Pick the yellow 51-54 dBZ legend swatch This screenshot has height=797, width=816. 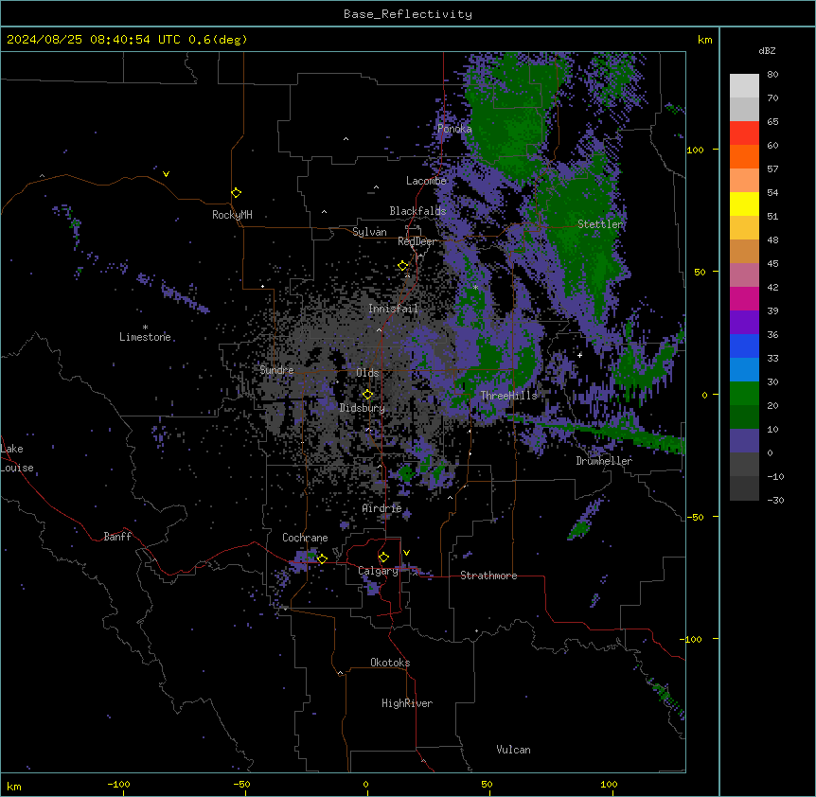pyautogui.click(x=744, y=204)
